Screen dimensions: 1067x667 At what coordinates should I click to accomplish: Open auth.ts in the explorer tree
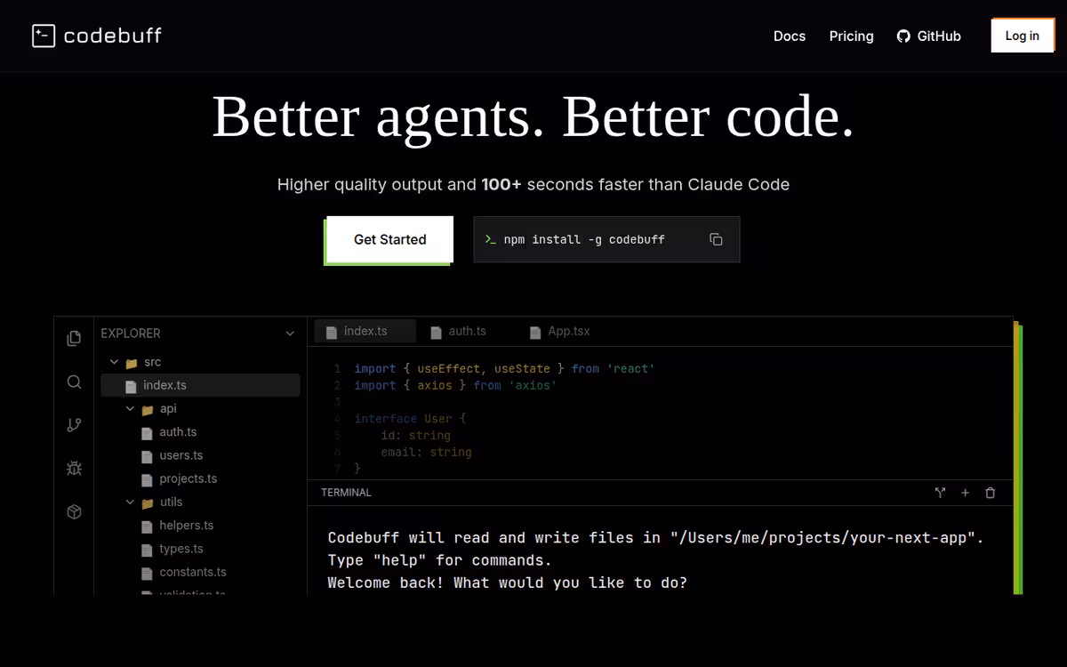178,432
